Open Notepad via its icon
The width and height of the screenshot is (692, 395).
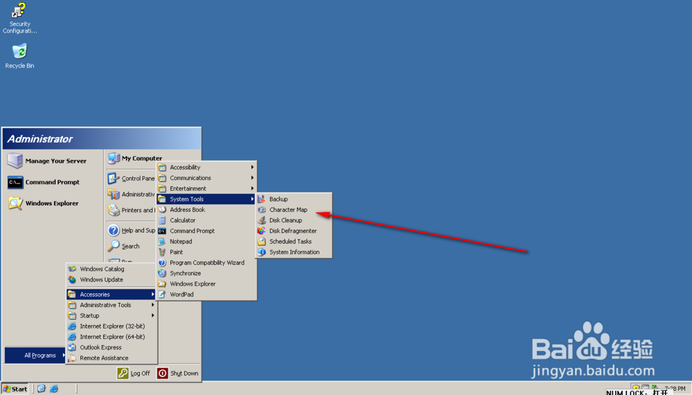(x=162, y=241)
